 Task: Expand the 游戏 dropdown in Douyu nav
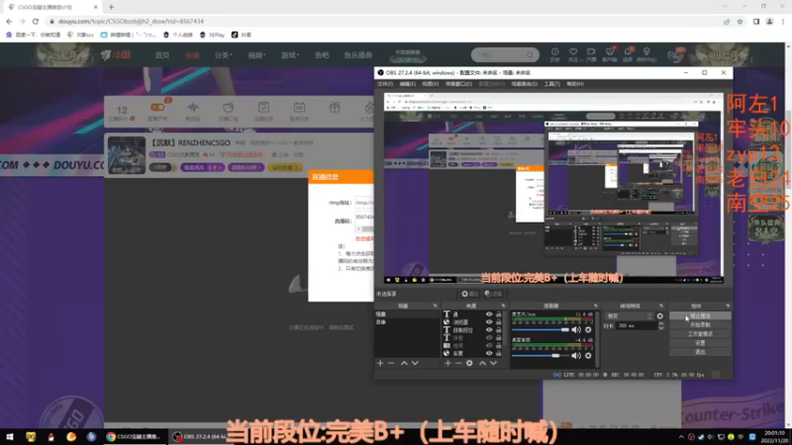(x=290, y=55)
